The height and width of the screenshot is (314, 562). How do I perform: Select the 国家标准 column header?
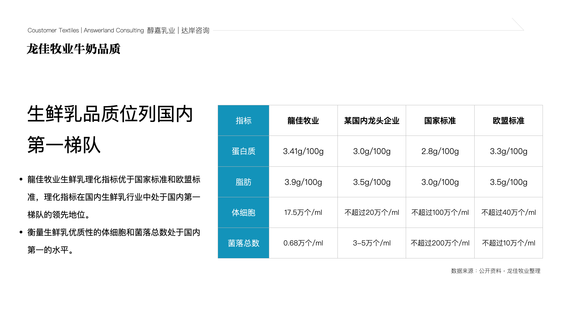[440, 121]
